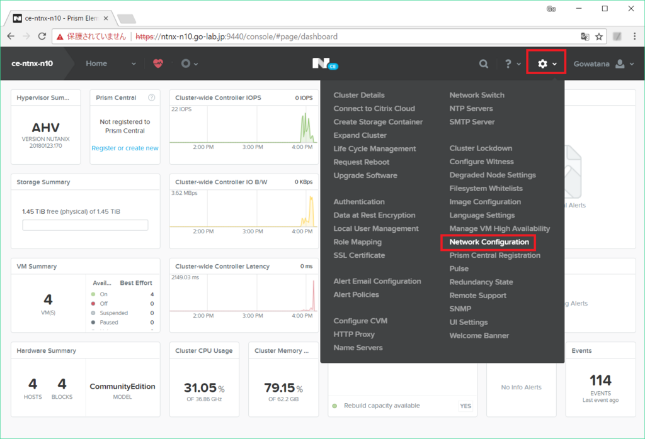
Task: Select Expand Cluster option
Action: (x=360, y=135)
